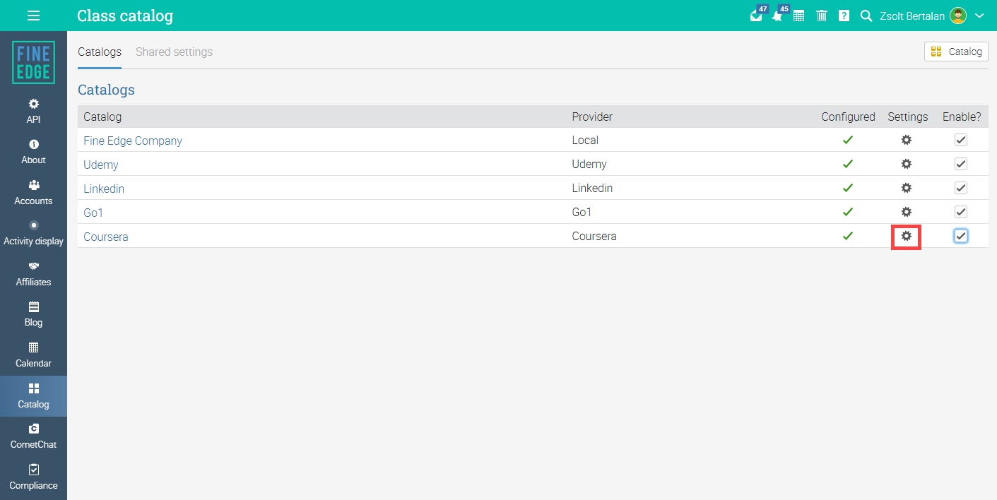Open the Linkedin catalog link
The height and width of the screenshot is (500, 997).
[x=104, y=189]
